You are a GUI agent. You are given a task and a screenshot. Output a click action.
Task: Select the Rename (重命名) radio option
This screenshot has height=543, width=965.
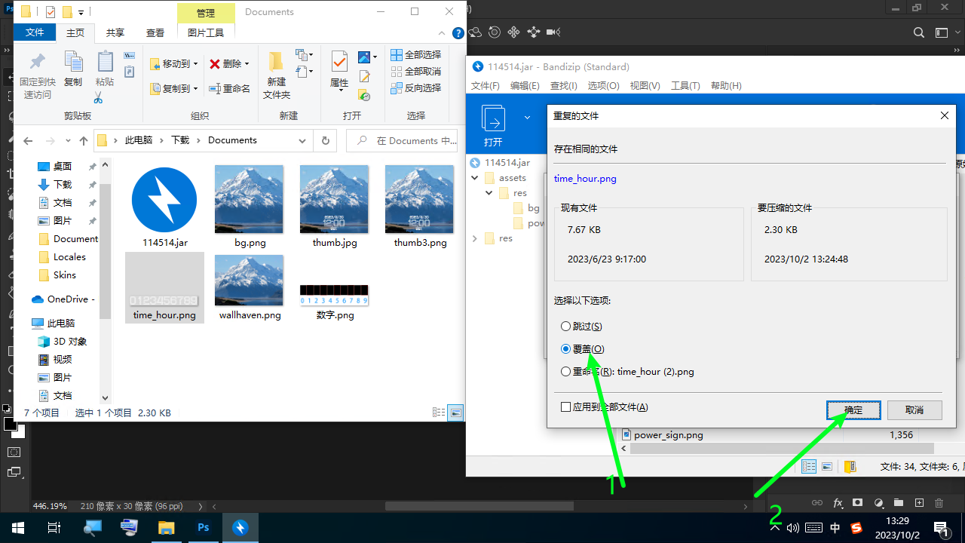[x=566, y=372]
